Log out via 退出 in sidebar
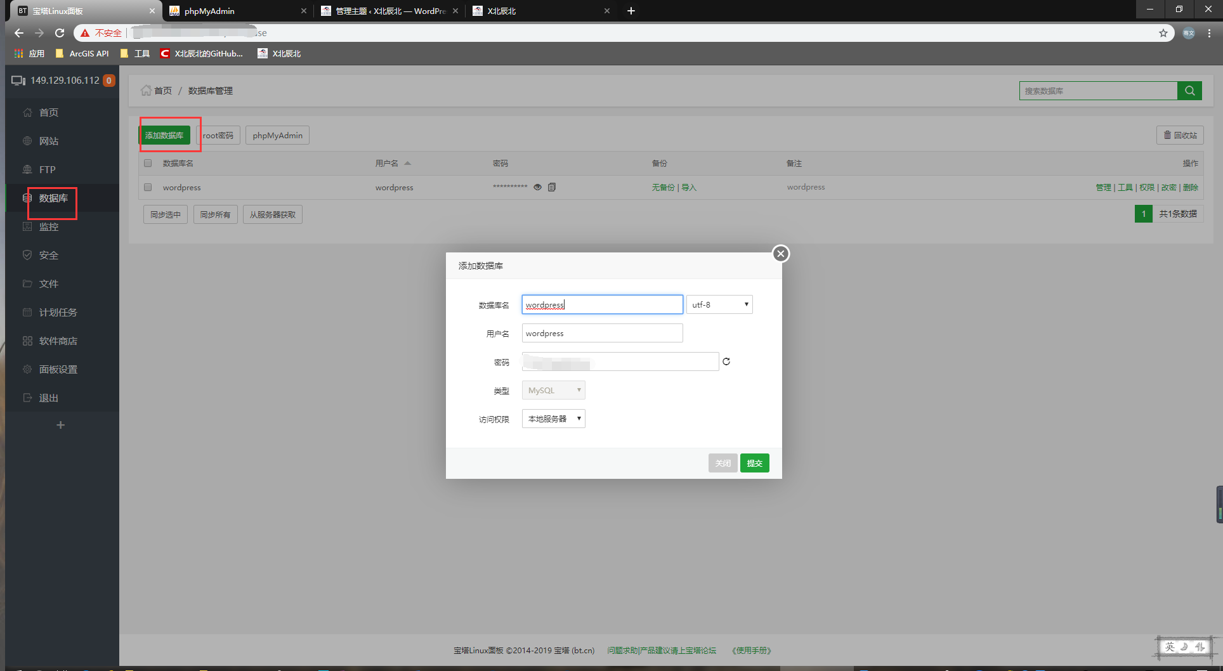The height and width of the screenshot is (671, 1223). coord(49,398)
